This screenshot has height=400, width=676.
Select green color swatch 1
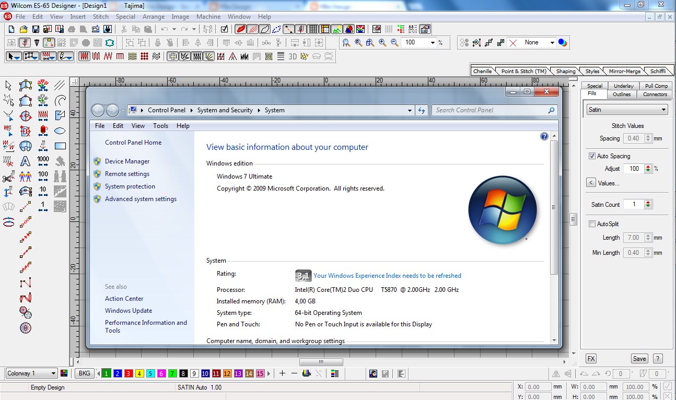tap(106, 373)
